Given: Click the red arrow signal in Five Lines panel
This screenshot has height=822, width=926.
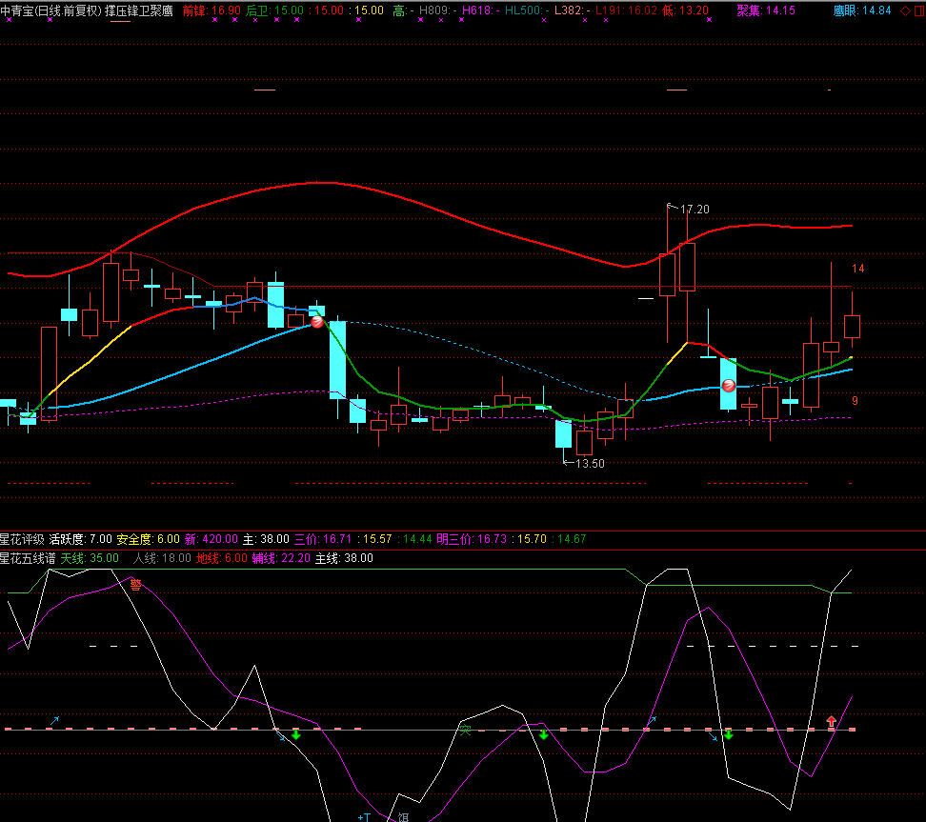Looking at the screenshot, I should pos(831,722).
